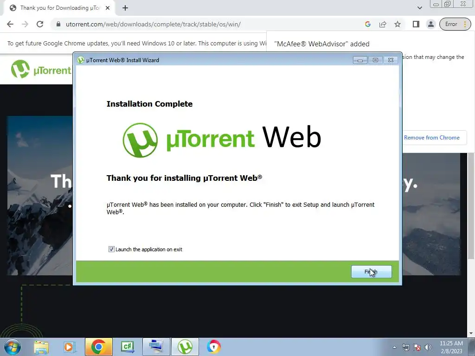Open a new tab with the plus button
The width and height of the screenshot is (475, 356).
(x=125, y=8)
